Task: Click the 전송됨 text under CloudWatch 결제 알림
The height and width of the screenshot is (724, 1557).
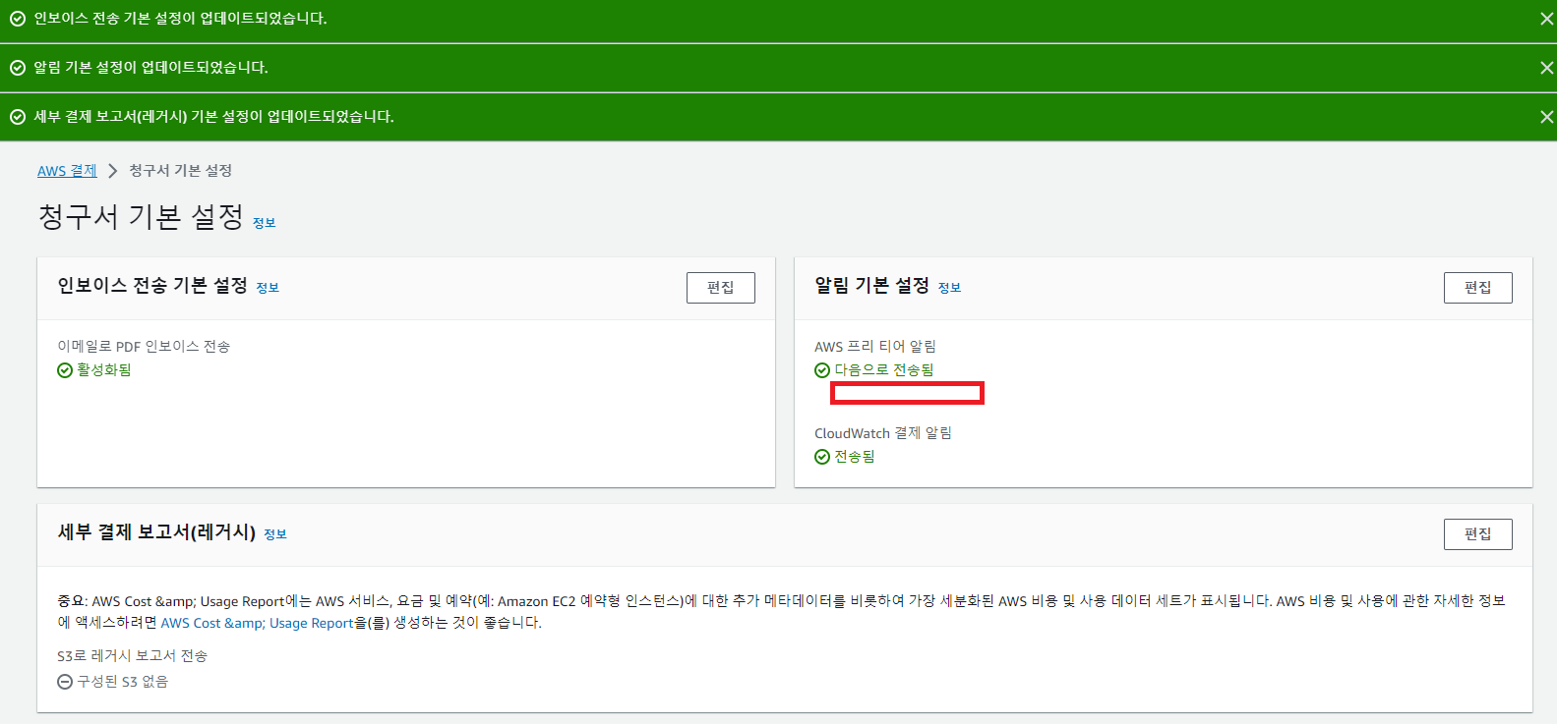Action: point(855,457)
